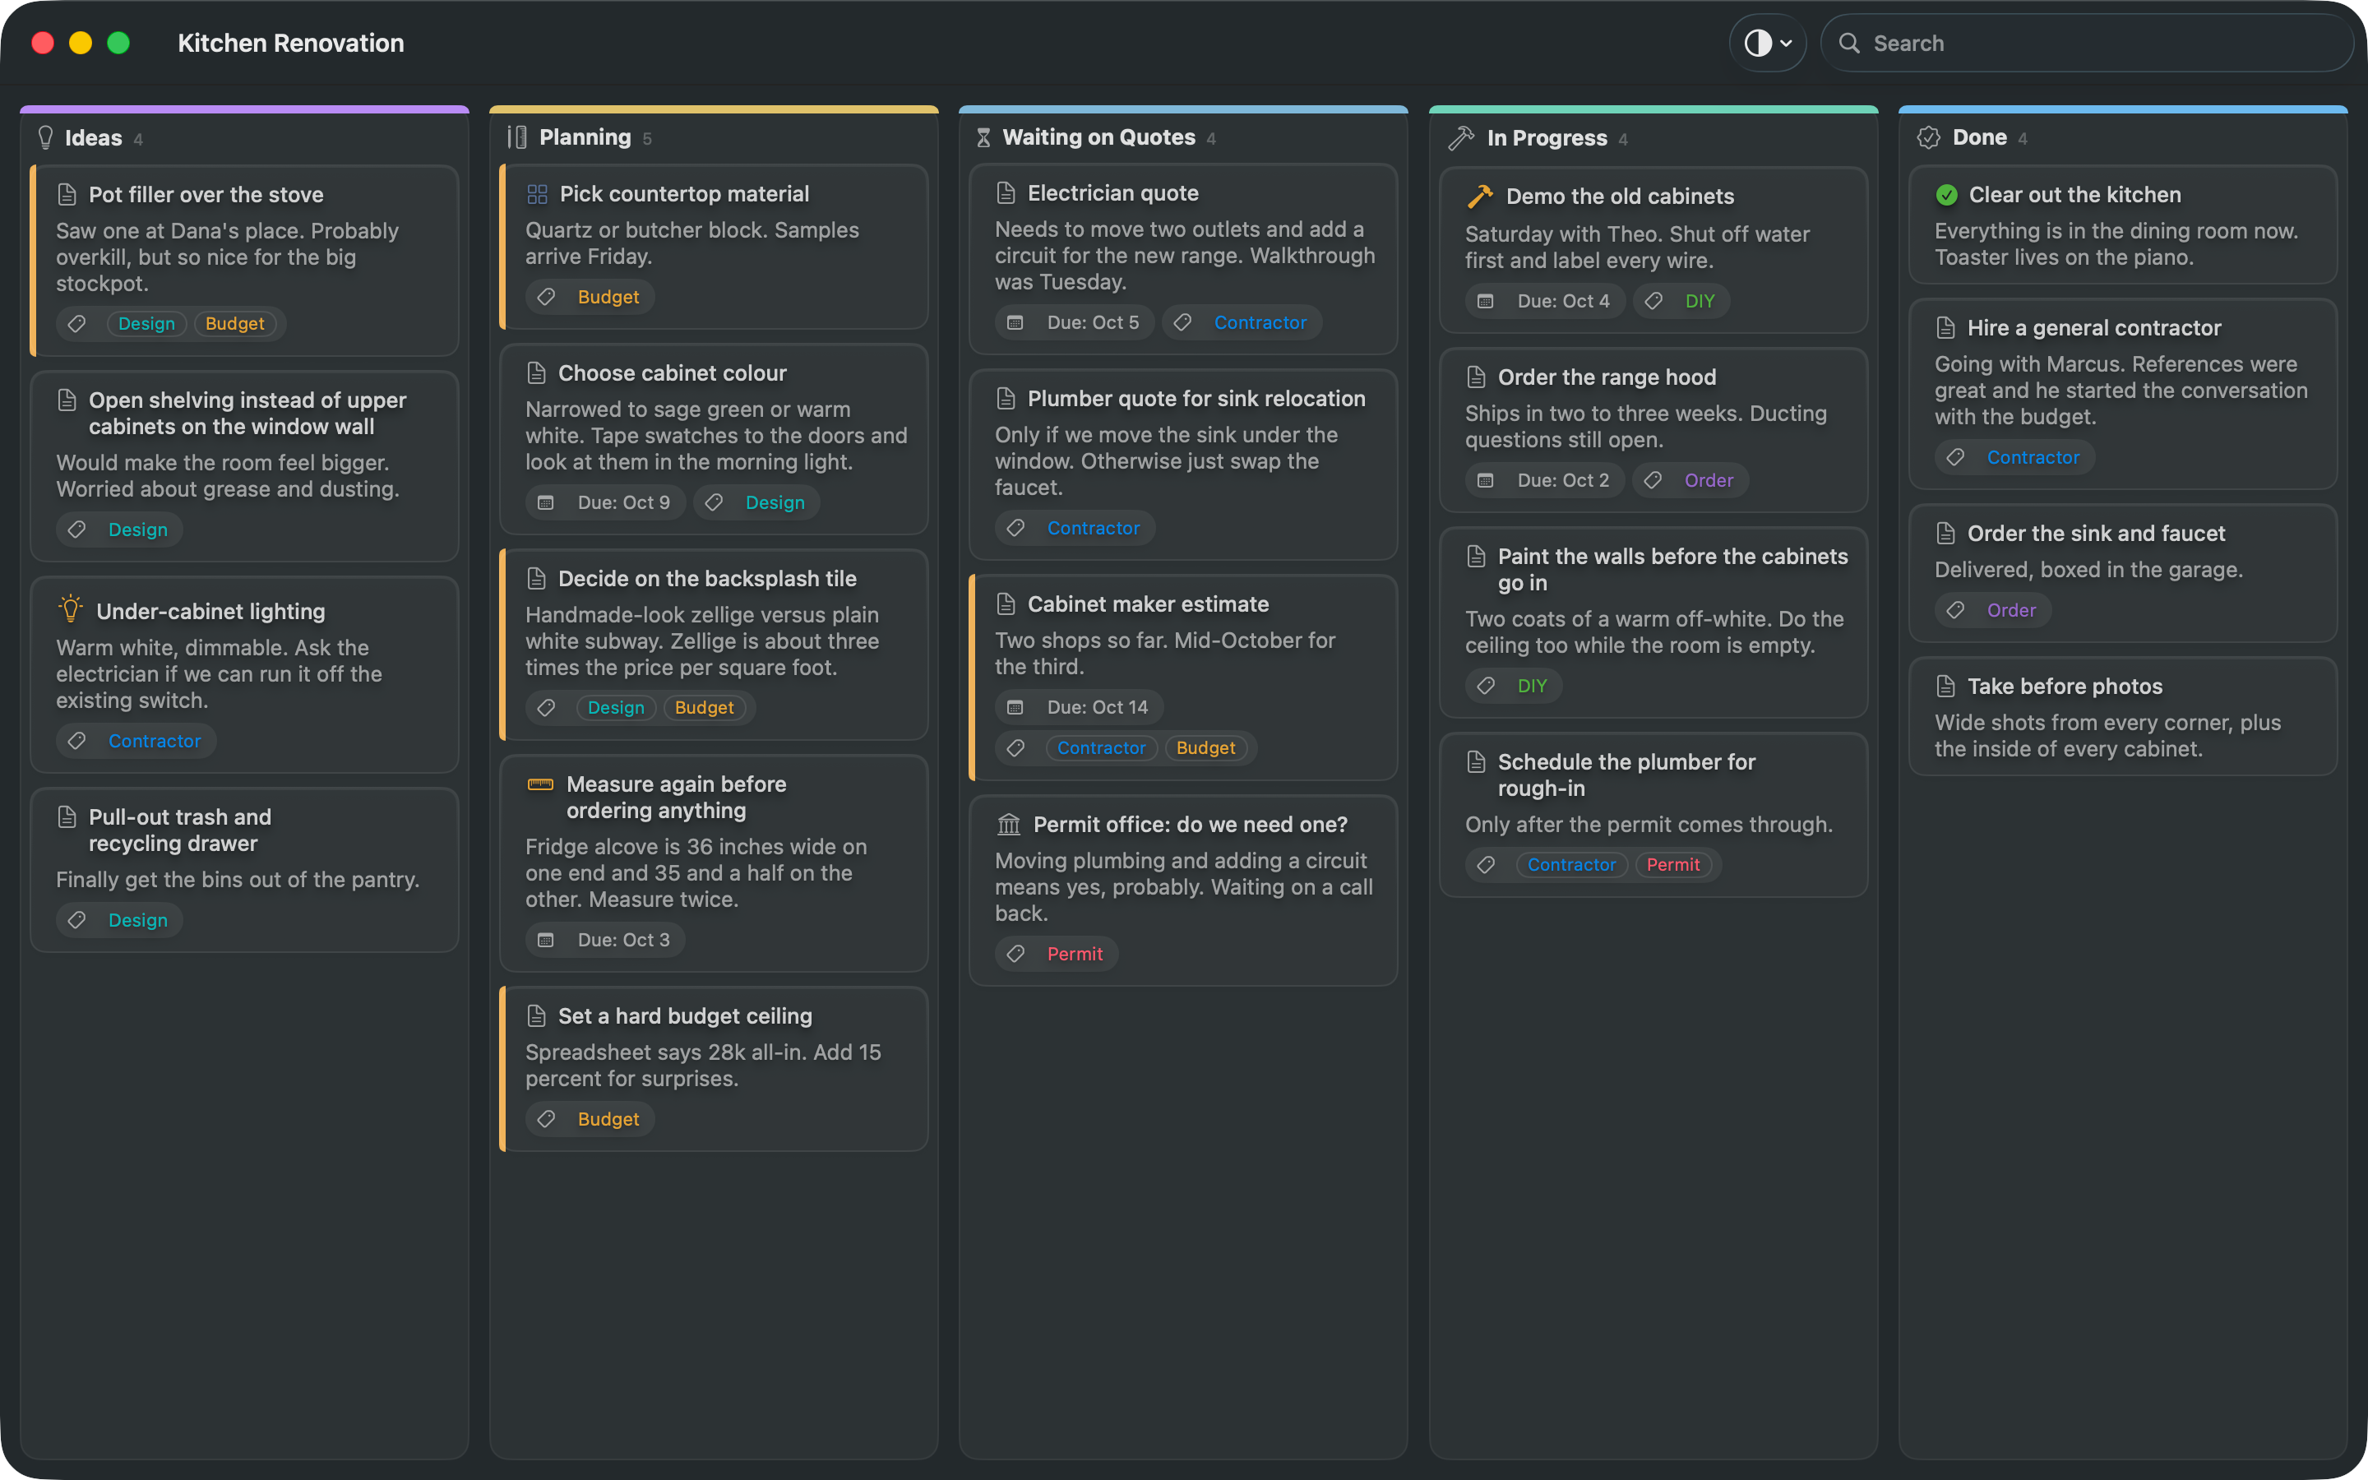Image resolution: width=2368 pixels, height=1480 pixels.
Task: Click the document icon on Take before photos
Action: 1945,687
